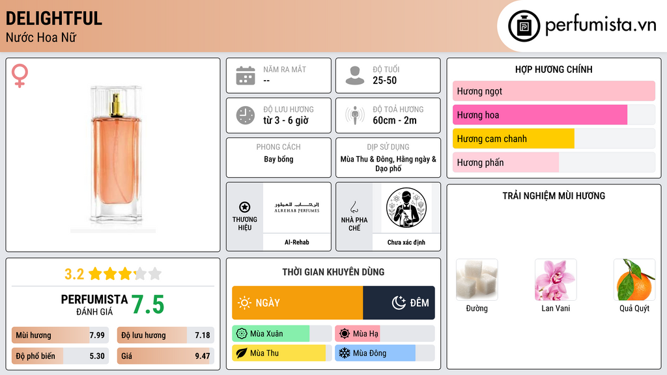Click the Nước Hoa Nữ subtitle
Screen dimensions: 667x375
(41, 37)
